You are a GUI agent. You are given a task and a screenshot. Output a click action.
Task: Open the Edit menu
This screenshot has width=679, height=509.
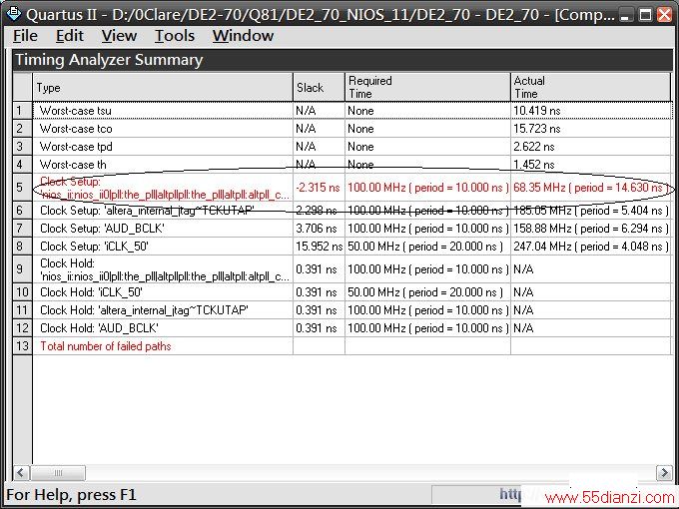tap(69, 36)
